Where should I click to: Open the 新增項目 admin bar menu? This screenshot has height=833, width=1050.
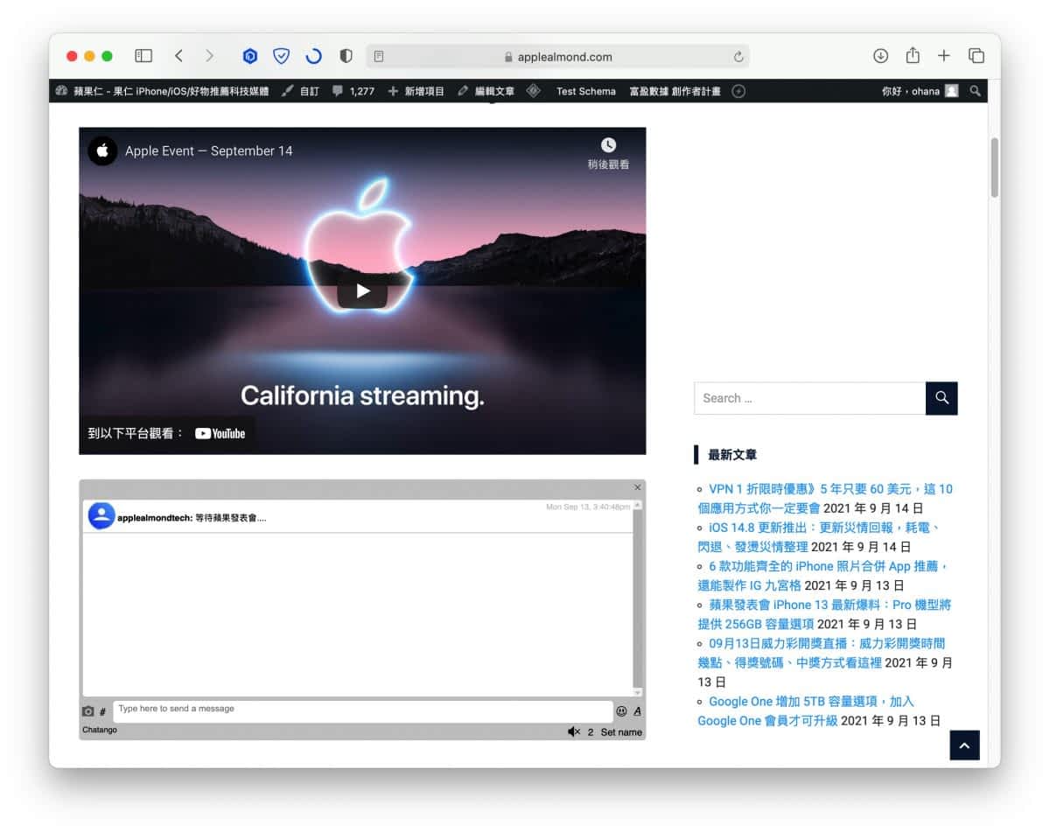[416, 91]
